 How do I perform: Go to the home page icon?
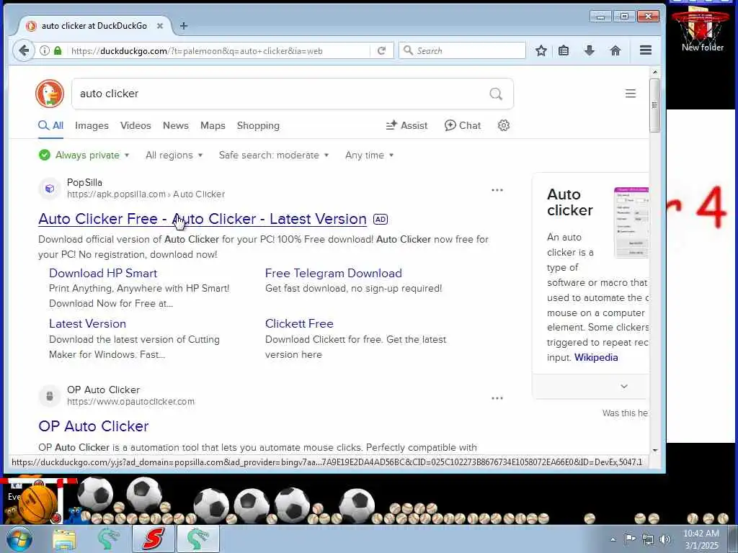[615, 50]
